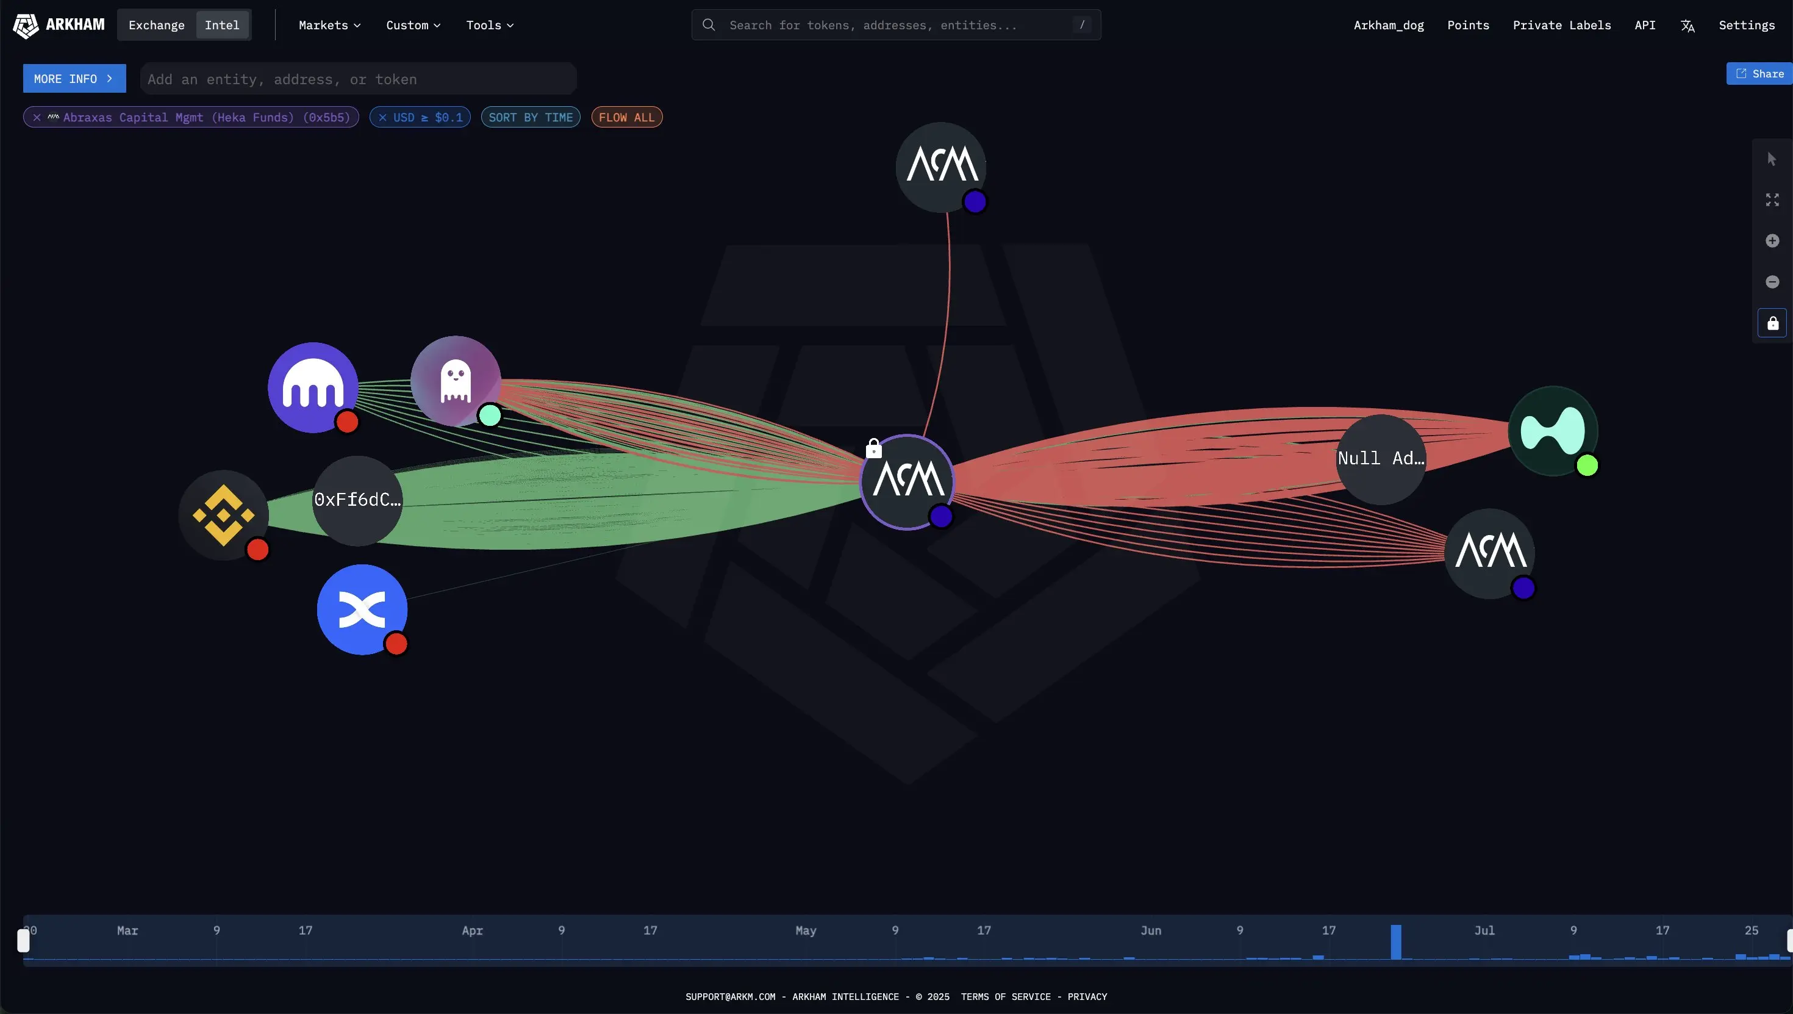The image size is (1793, 1014).
Task: Remove the Abraxas Capital Mgmt filter
Action: click(37, 118)
